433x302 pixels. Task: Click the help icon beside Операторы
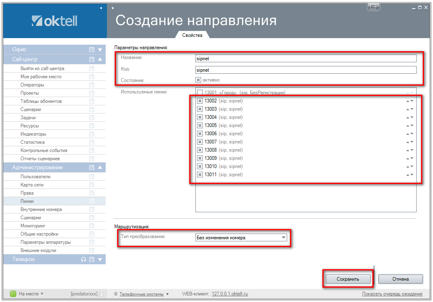pyautogui.click(x=92, y=85)
